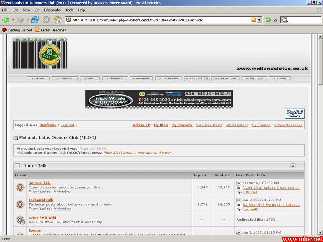
Task: Go to the browser Home page icon
Action: coord(58,20)
